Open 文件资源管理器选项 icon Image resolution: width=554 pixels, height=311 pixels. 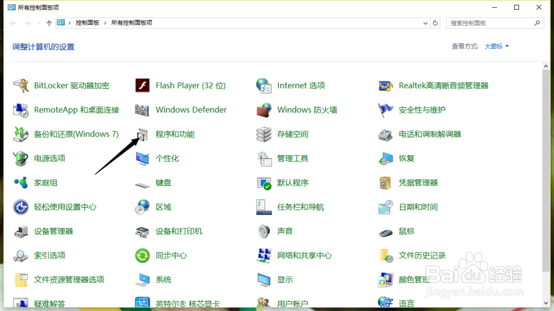click(x=21, y=280)
